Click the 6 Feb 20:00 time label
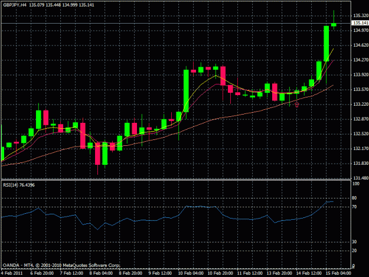 click(x=42, y=273)
